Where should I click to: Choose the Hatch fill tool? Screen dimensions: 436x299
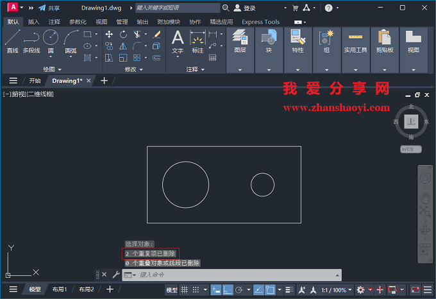[x=88, y=58]
